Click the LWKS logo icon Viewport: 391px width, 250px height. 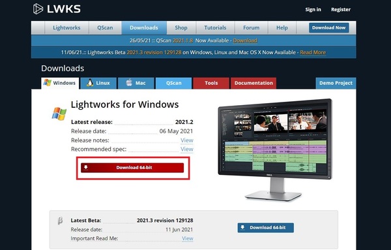(38, 8)
